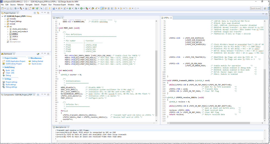Collapse the src folder in Project Explorer

(5, 26)
